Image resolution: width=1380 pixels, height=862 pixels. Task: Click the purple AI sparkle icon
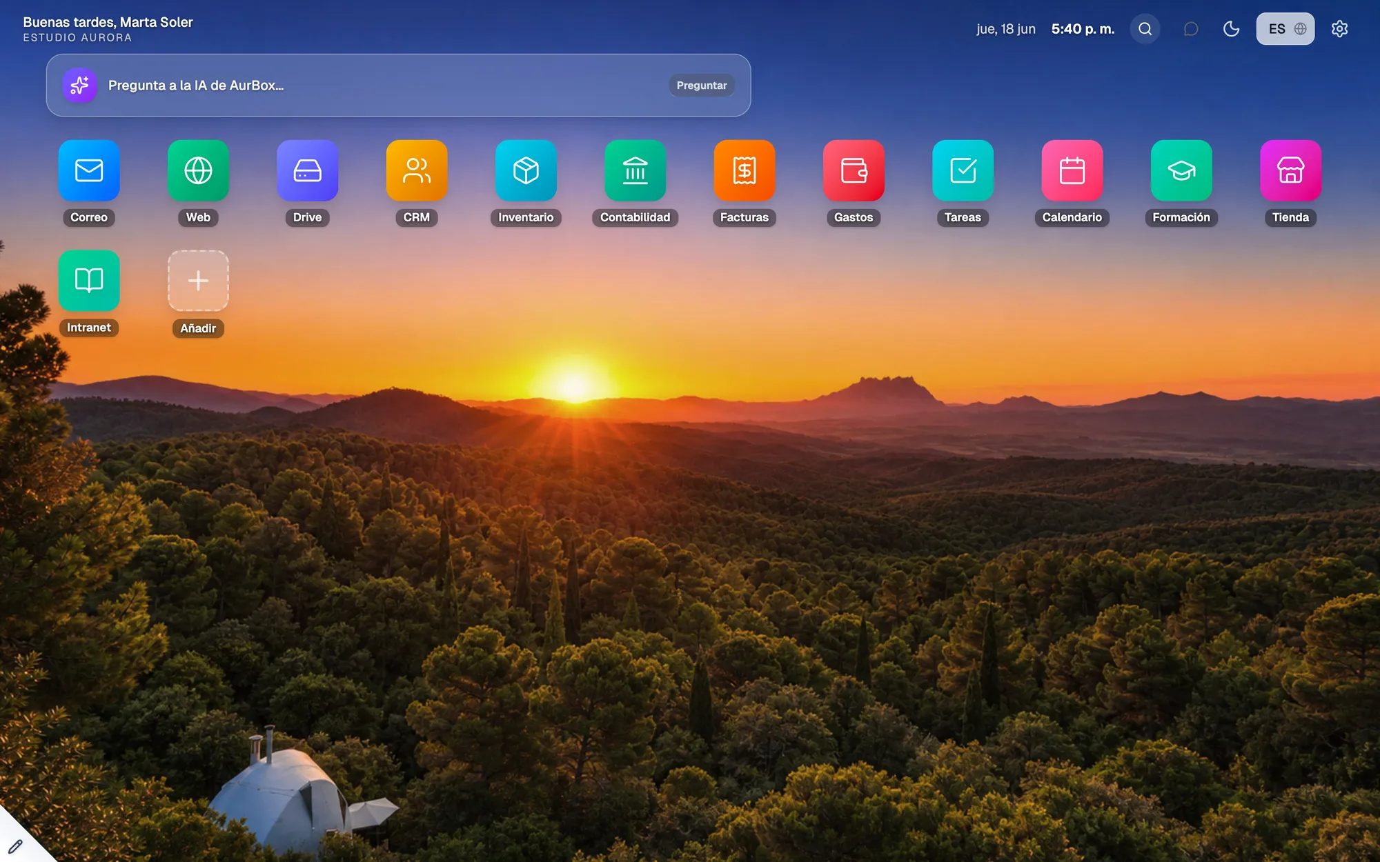tap(79, 86)
